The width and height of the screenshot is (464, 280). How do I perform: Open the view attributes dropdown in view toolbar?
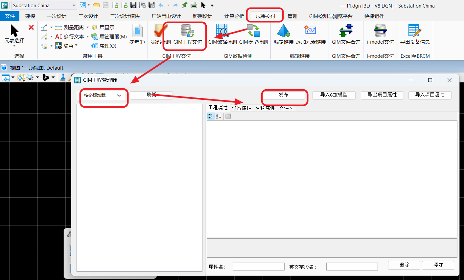[x=13, y=78]
